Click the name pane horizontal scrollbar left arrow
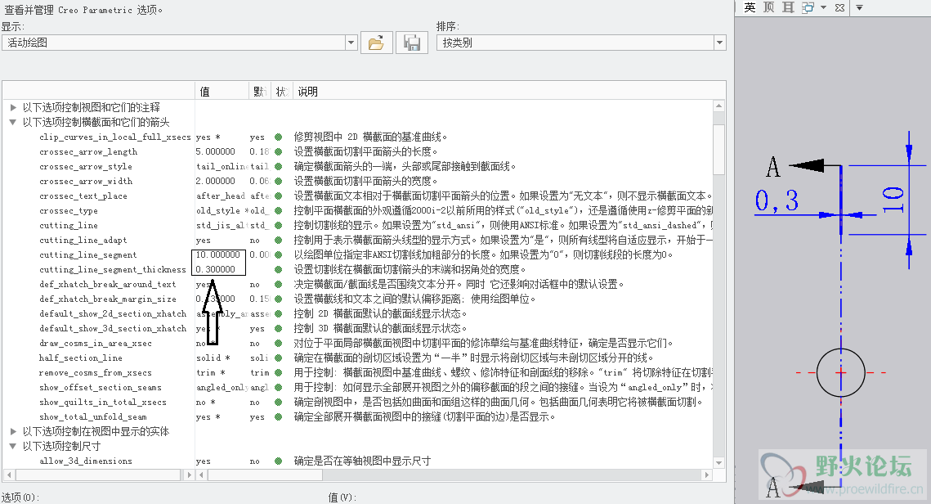The width and height of the screenshot is (931, 504). pyautogui.click(x=9, y=475)
